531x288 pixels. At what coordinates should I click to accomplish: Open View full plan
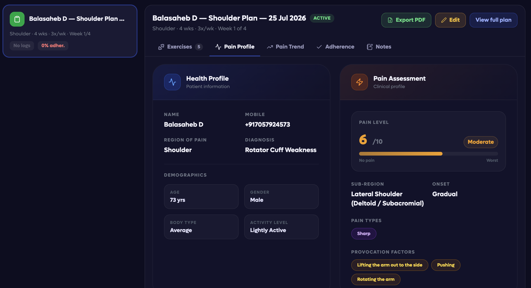click(x=493, y=20)
